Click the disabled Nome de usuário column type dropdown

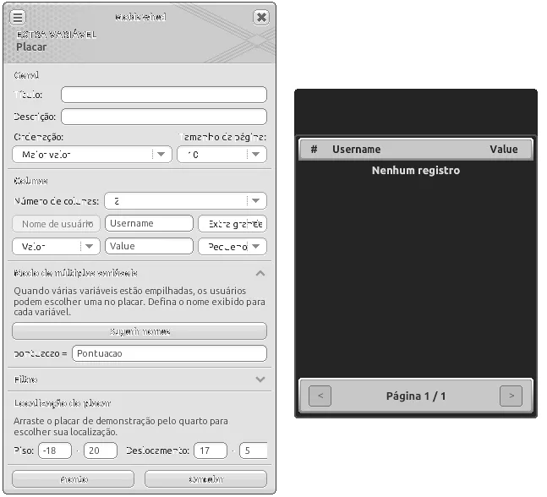click(56, 224)
